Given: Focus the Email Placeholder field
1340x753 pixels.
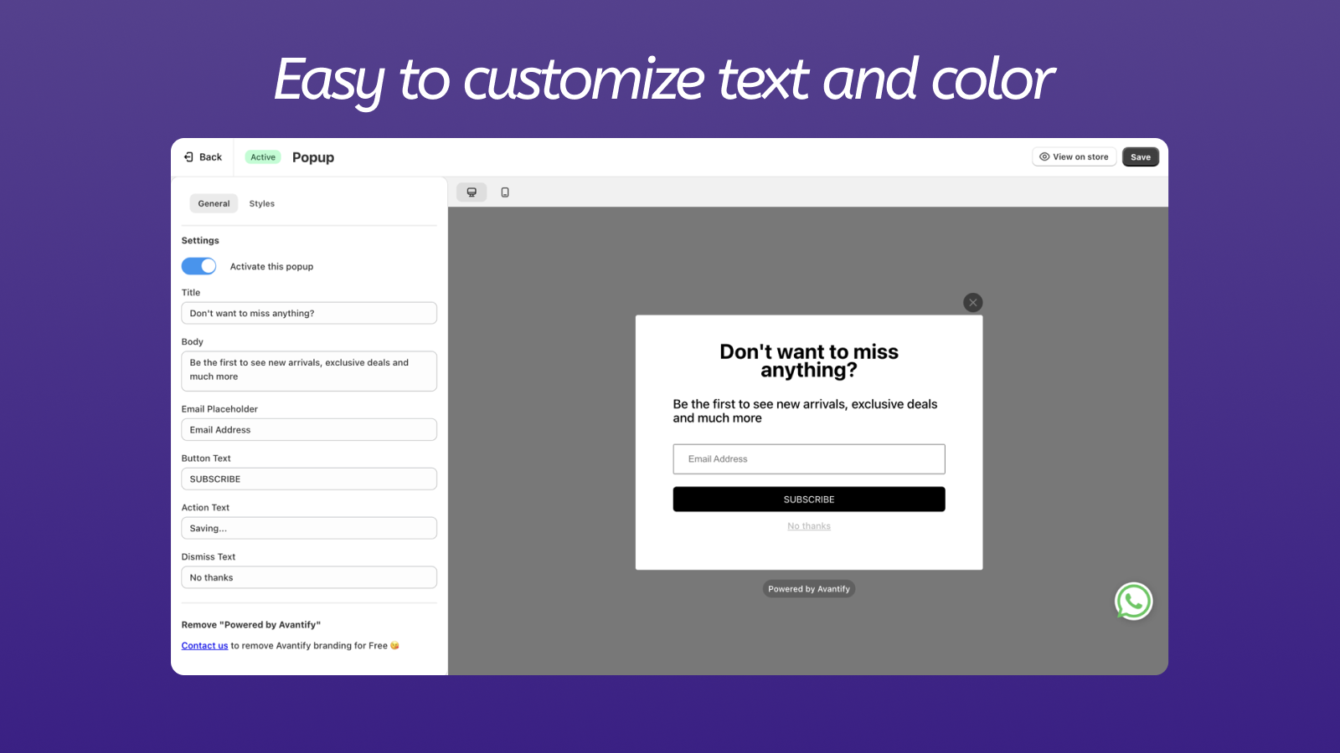Looking at the screenshot, I should coord(309,429).
